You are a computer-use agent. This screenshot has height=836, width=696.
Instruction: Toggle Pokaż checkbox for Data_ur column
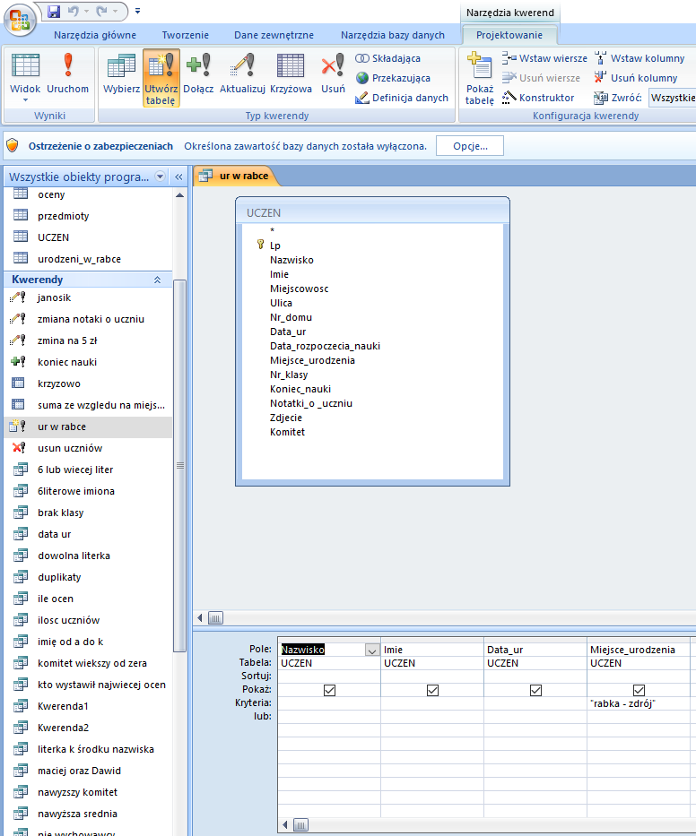535,690
